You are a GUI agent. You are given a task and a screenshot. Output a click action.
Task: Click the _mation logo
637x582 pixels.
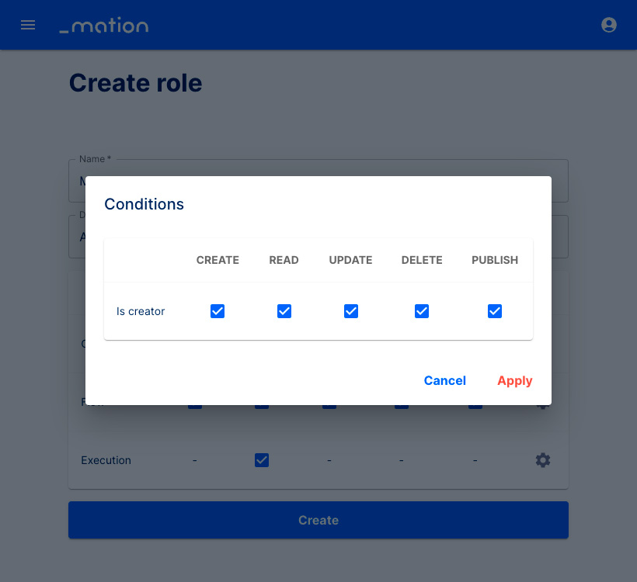(x=104, y=25)
